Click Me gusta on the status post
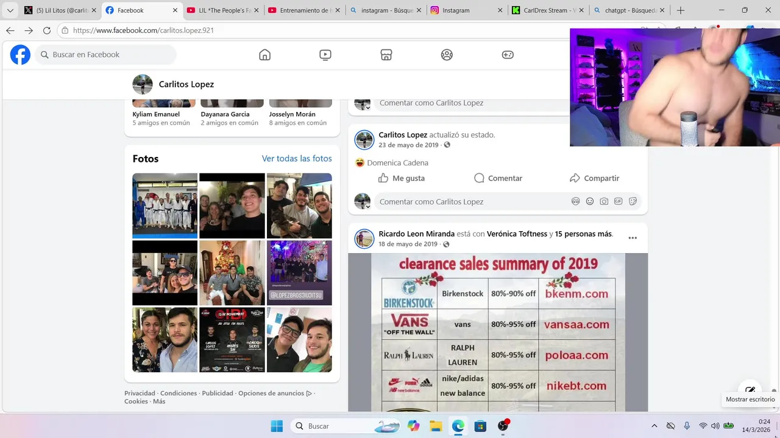 click(x=402, y=178)
